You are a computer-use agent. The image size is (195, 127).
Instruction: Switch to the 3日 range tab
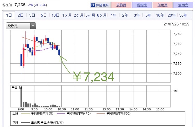click(32, 15)
